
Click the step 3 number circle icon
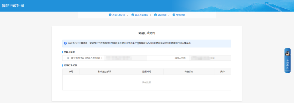click(155, 15)
